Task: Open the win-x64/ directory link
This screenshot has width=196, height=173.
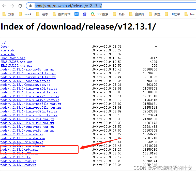Action: pos(8,50)
